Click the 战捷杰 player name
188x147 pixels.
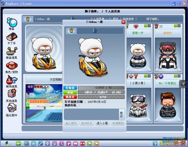[168, 33]
